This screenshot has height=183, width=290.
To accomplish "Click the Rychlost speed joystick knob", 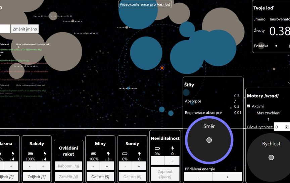I will coord(271,157).
